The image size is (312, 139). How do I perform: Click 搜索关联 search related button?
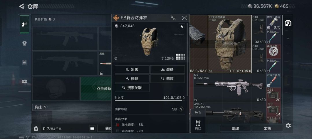tap(132, 88)
